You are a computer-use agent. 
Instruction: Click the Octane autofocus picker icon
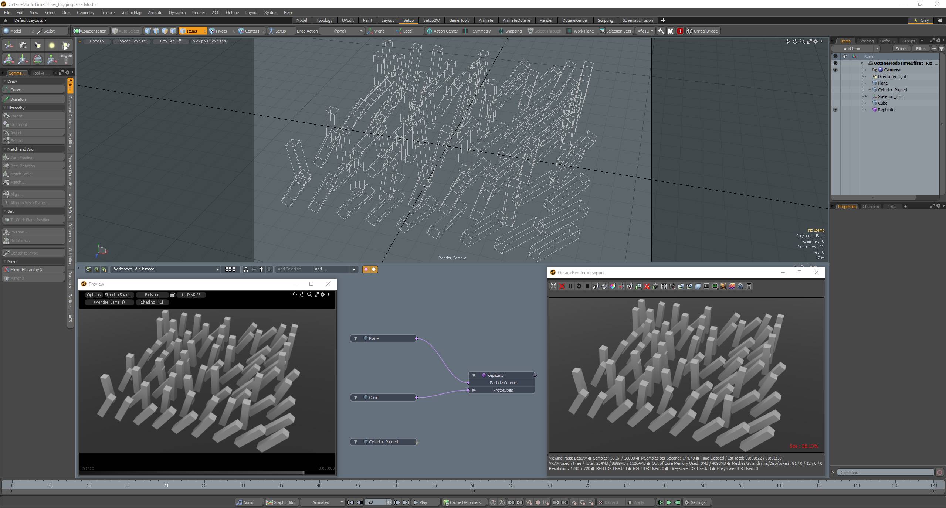[596, 286]
